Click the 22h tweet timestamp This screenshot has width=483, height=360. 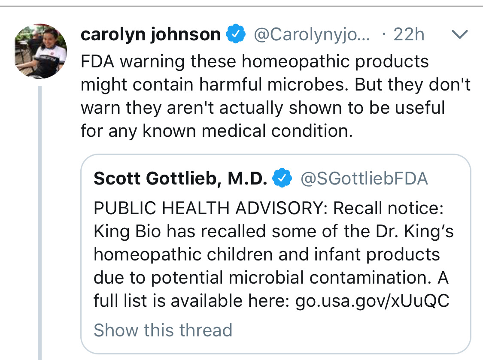click(409, 35)
